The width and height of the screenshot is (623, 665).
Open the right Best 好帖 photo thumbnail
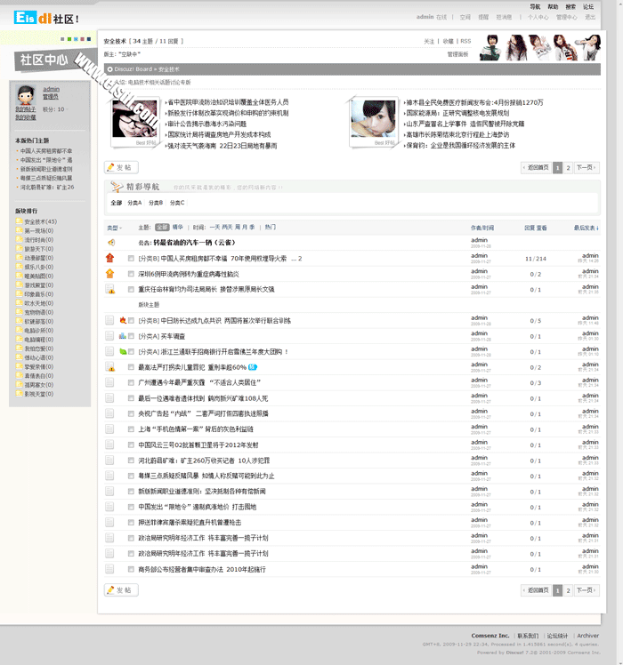click(373, 118)
